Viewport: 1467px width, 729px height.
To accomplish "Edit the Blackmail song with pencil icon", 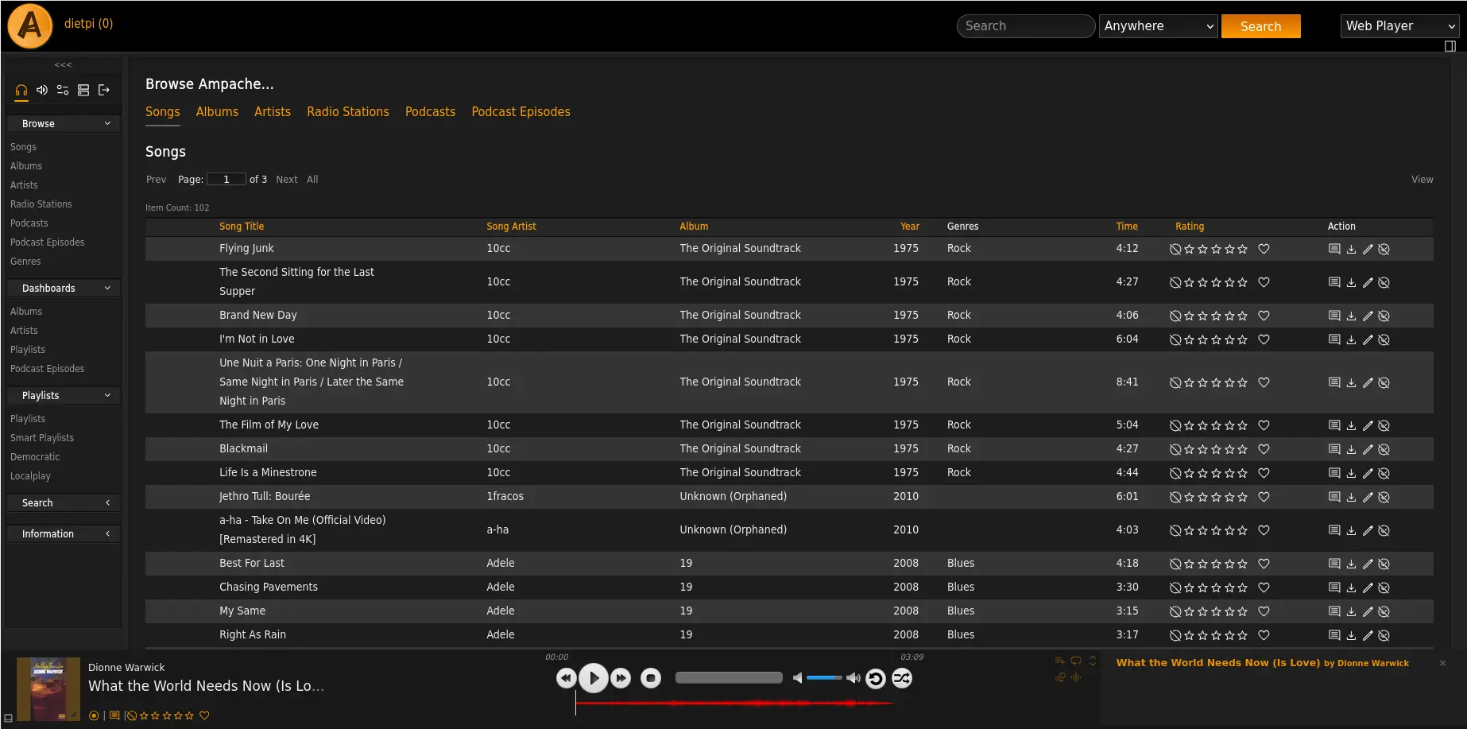I will [x=1368, y=450].
